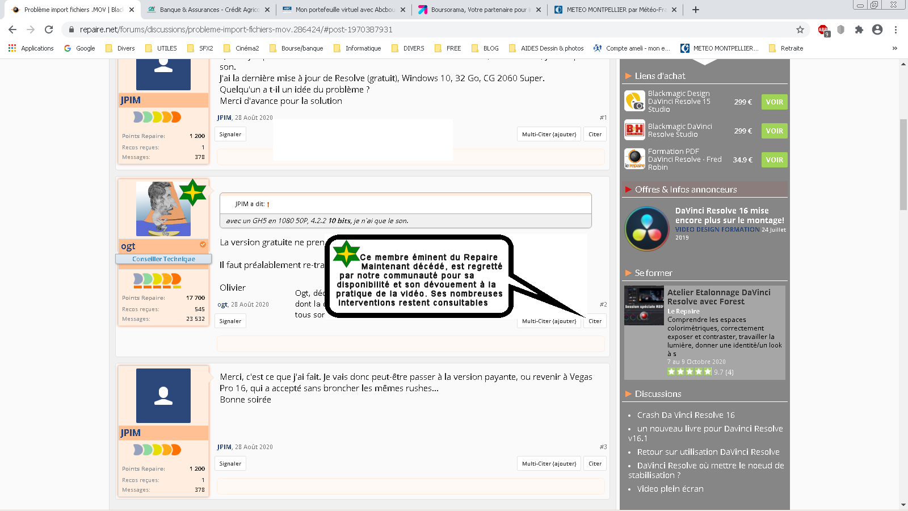This screenshot has width=908, height=511.
Task: Open 'Atelier Etalonnage DaVinci Resolve avec Forest' link
Action: [719, 297]
